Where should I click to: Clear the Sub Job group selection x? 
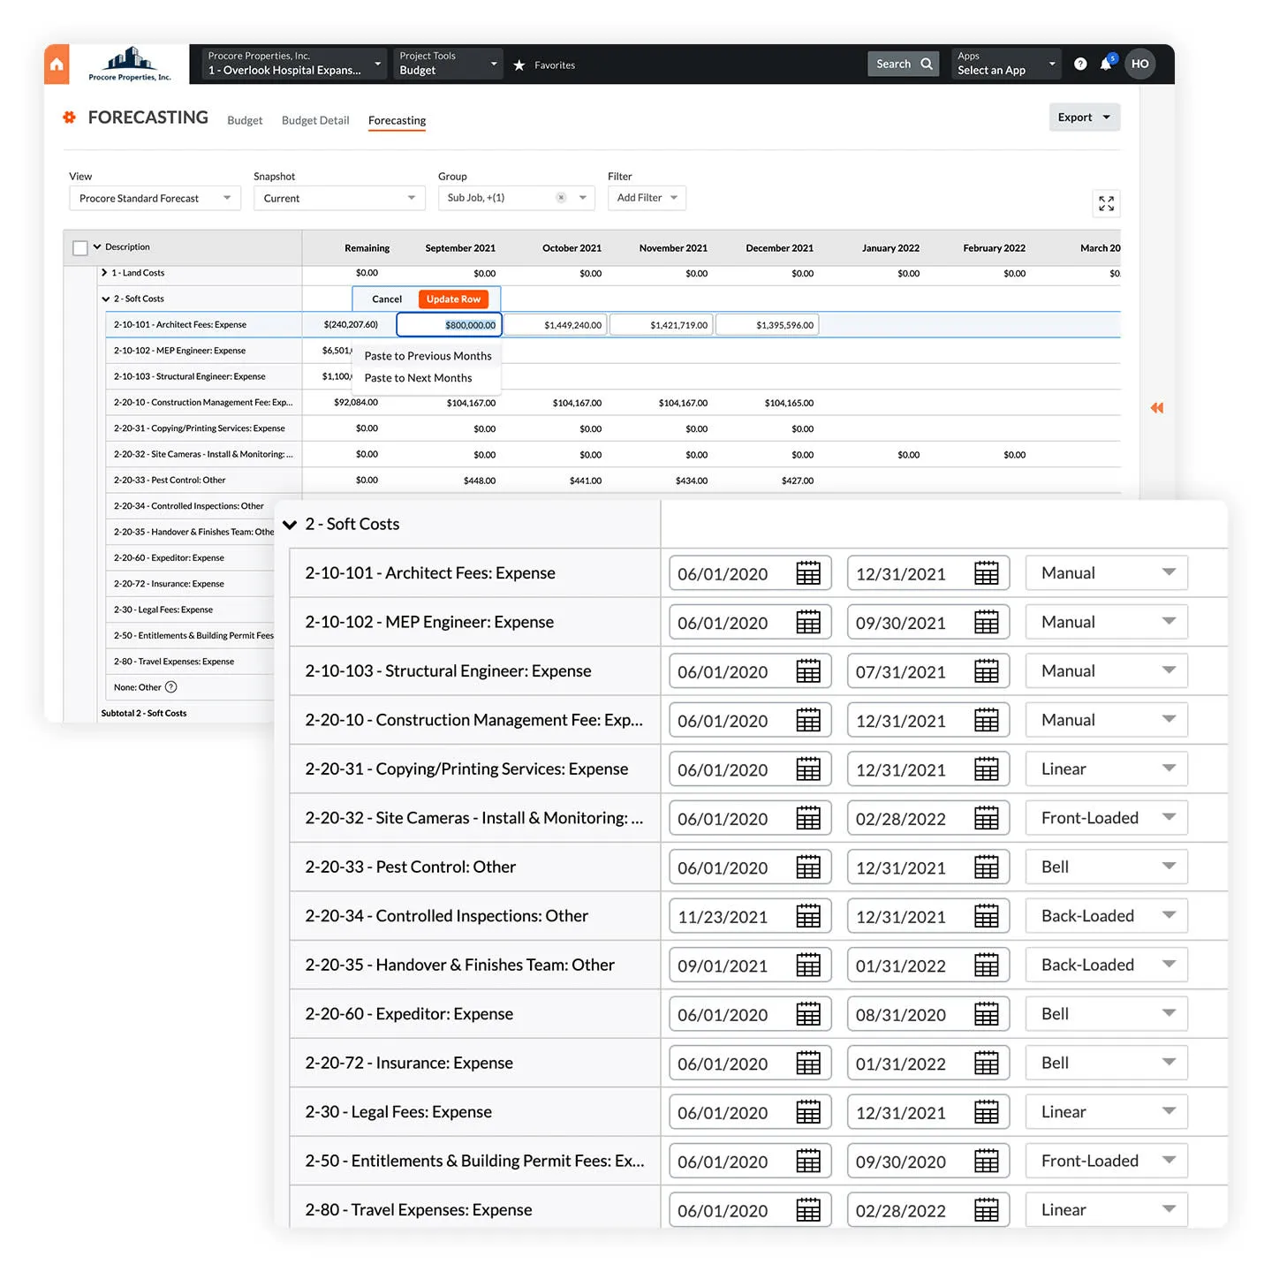(561, 198)
